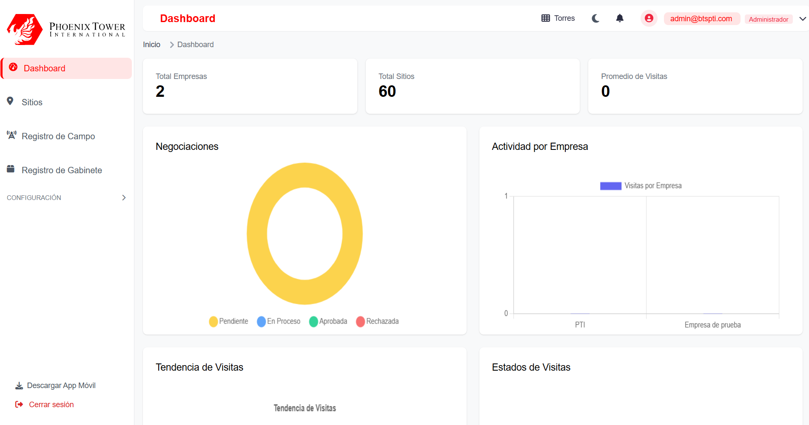Click the Torres grid icon in the header
809x425 pixels.
coord(545,18)
